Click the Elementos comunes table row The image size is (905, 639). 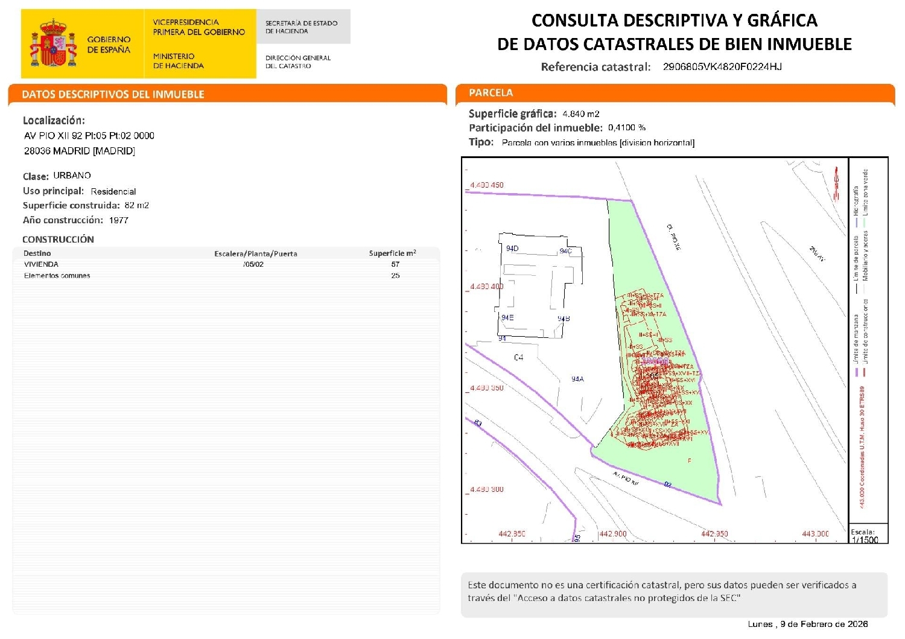click(57, 276)
